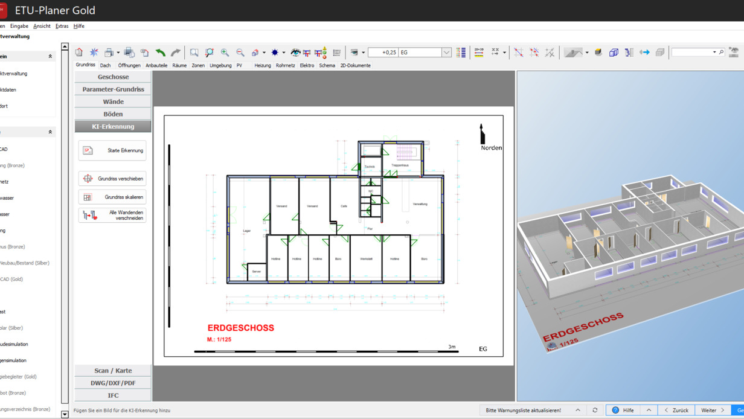This screenshot has width=744, height=419.
Task: Open the Scan / Karte section
Action: coord(113,371)
